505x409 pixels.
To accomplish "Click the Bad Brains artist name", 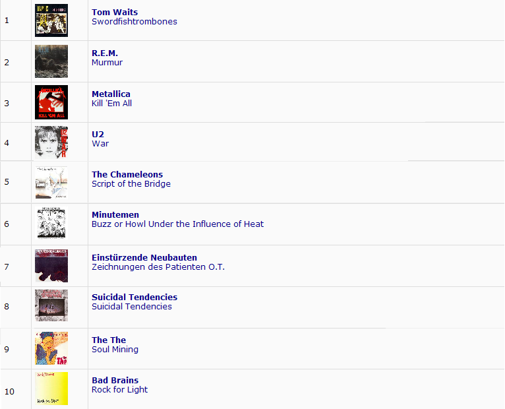I will click(115, 381).
